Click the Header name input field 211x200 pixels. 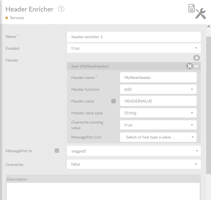tap(158, 78)
